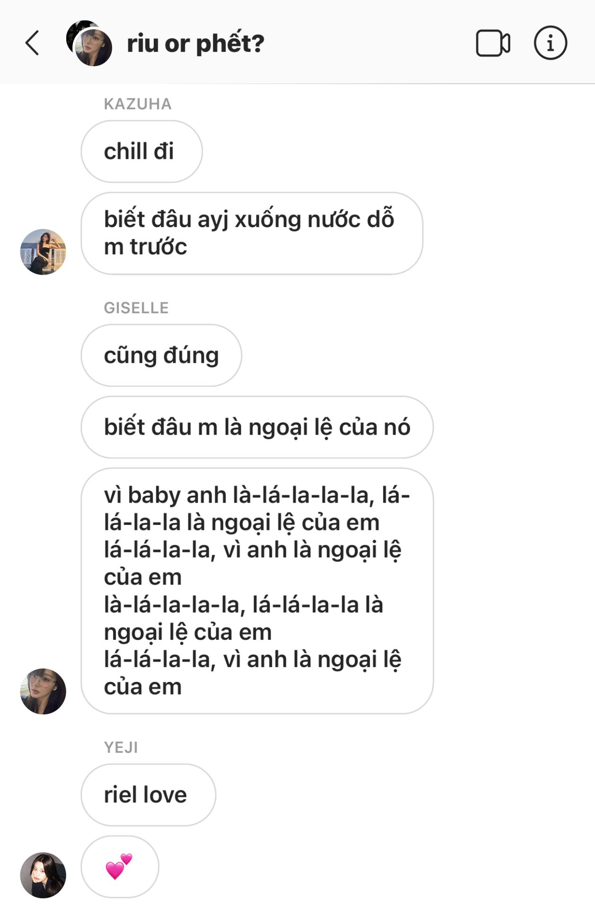Tap the pink hearts emoji message
Viewport: 595px width, 908px height.
[120, 866]
